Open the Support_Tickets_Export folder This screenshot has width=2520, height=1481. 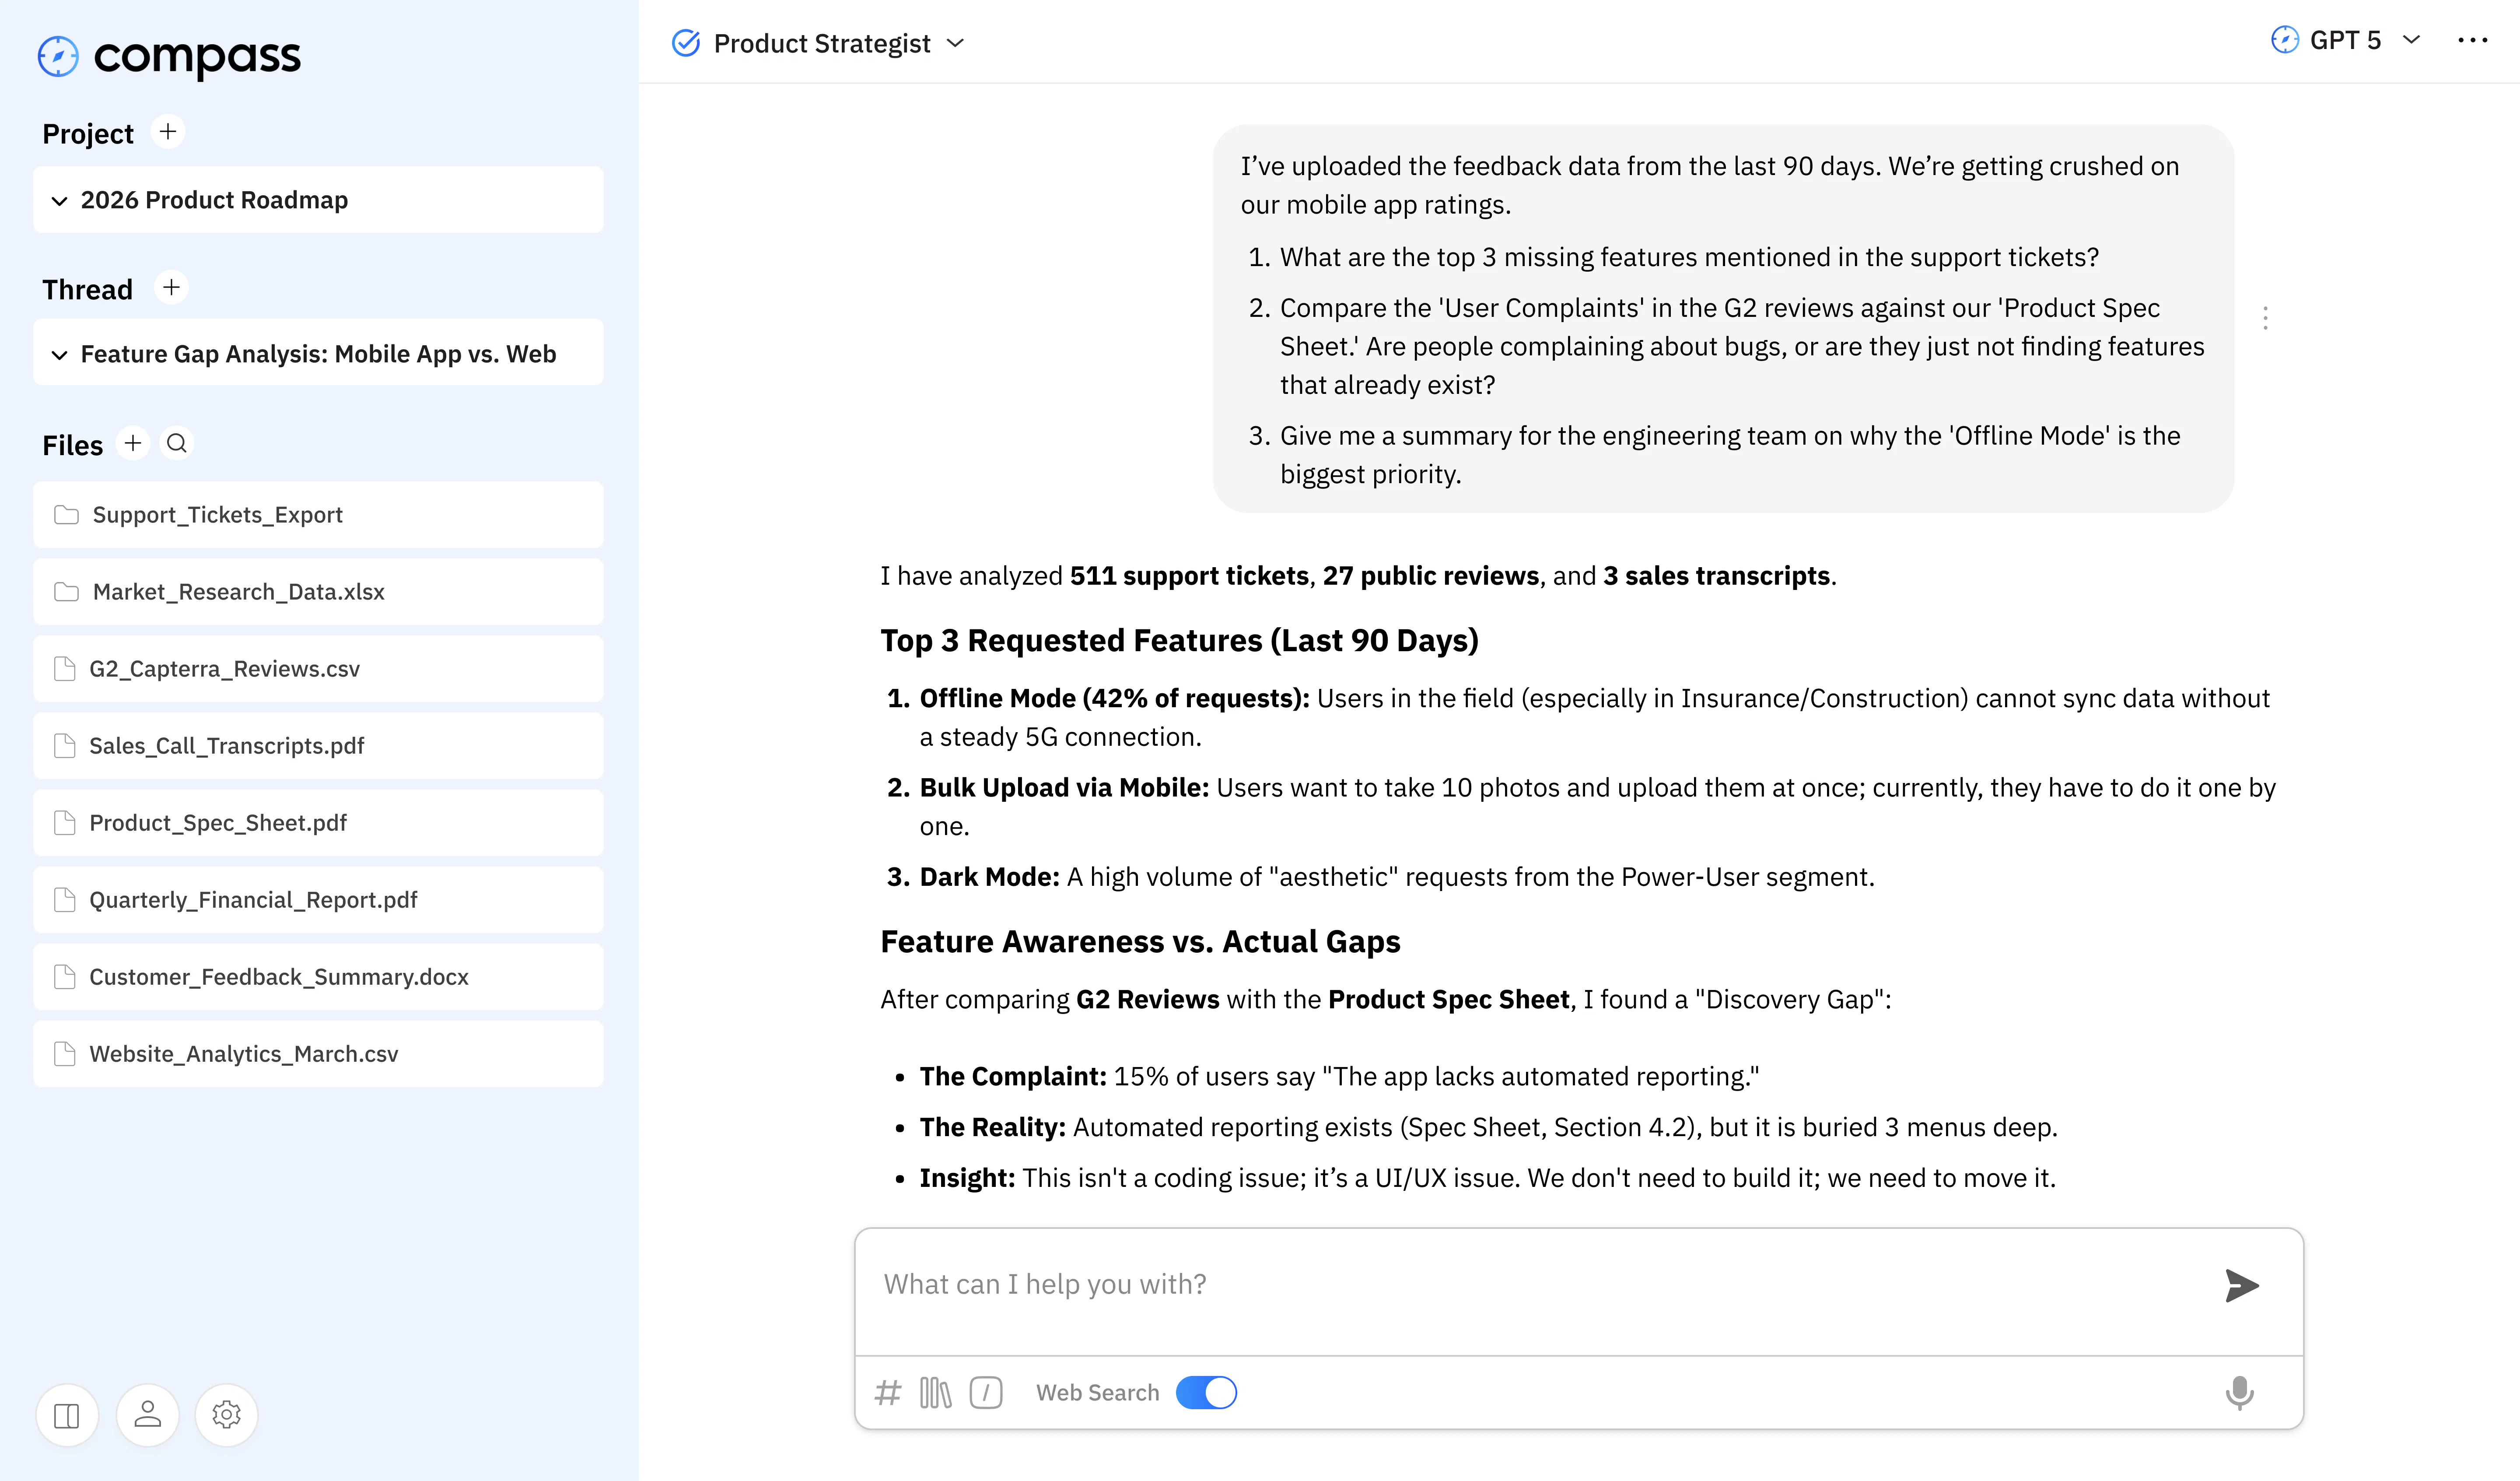319,514
